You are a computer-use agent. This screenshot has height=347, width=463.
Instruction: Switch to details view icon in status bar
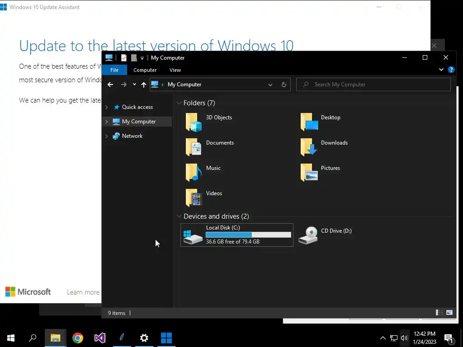(439, 313)
